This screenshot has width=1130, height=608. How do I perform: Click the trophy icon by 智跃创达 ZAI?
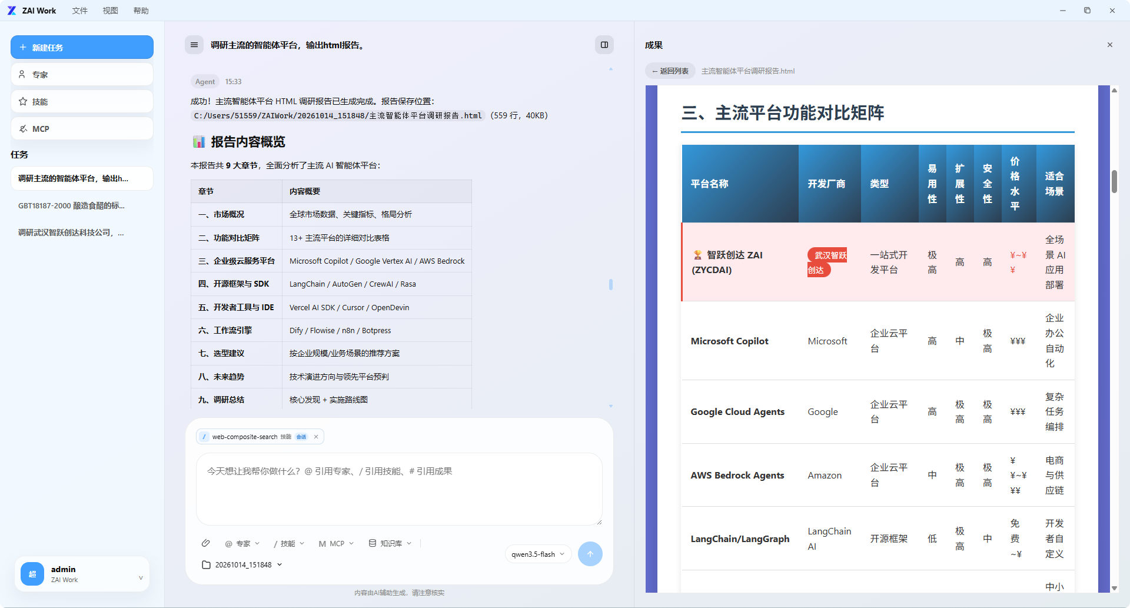(697, 255)
